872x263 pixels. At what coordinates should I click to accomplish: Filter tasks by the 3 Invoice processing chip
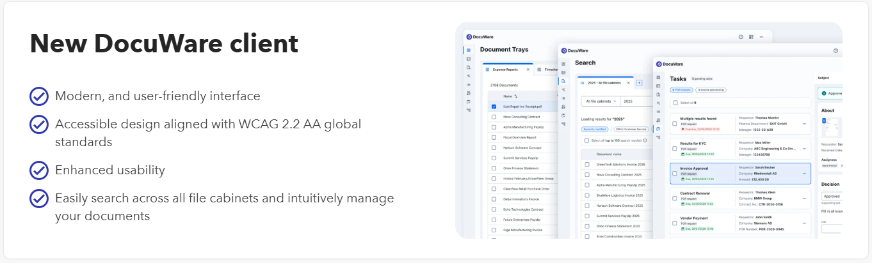point(711,90)
